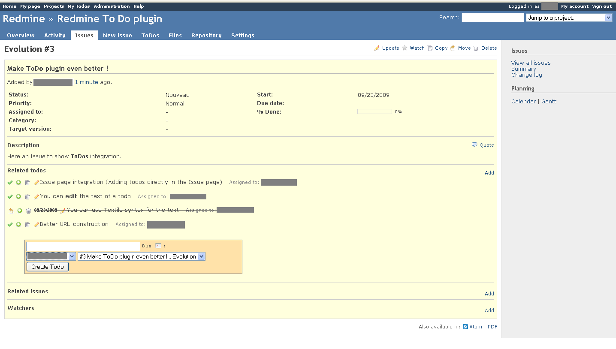Delete the 'Issue page integration' todo
The image size is (616, 349).
[x=27, y=183]
